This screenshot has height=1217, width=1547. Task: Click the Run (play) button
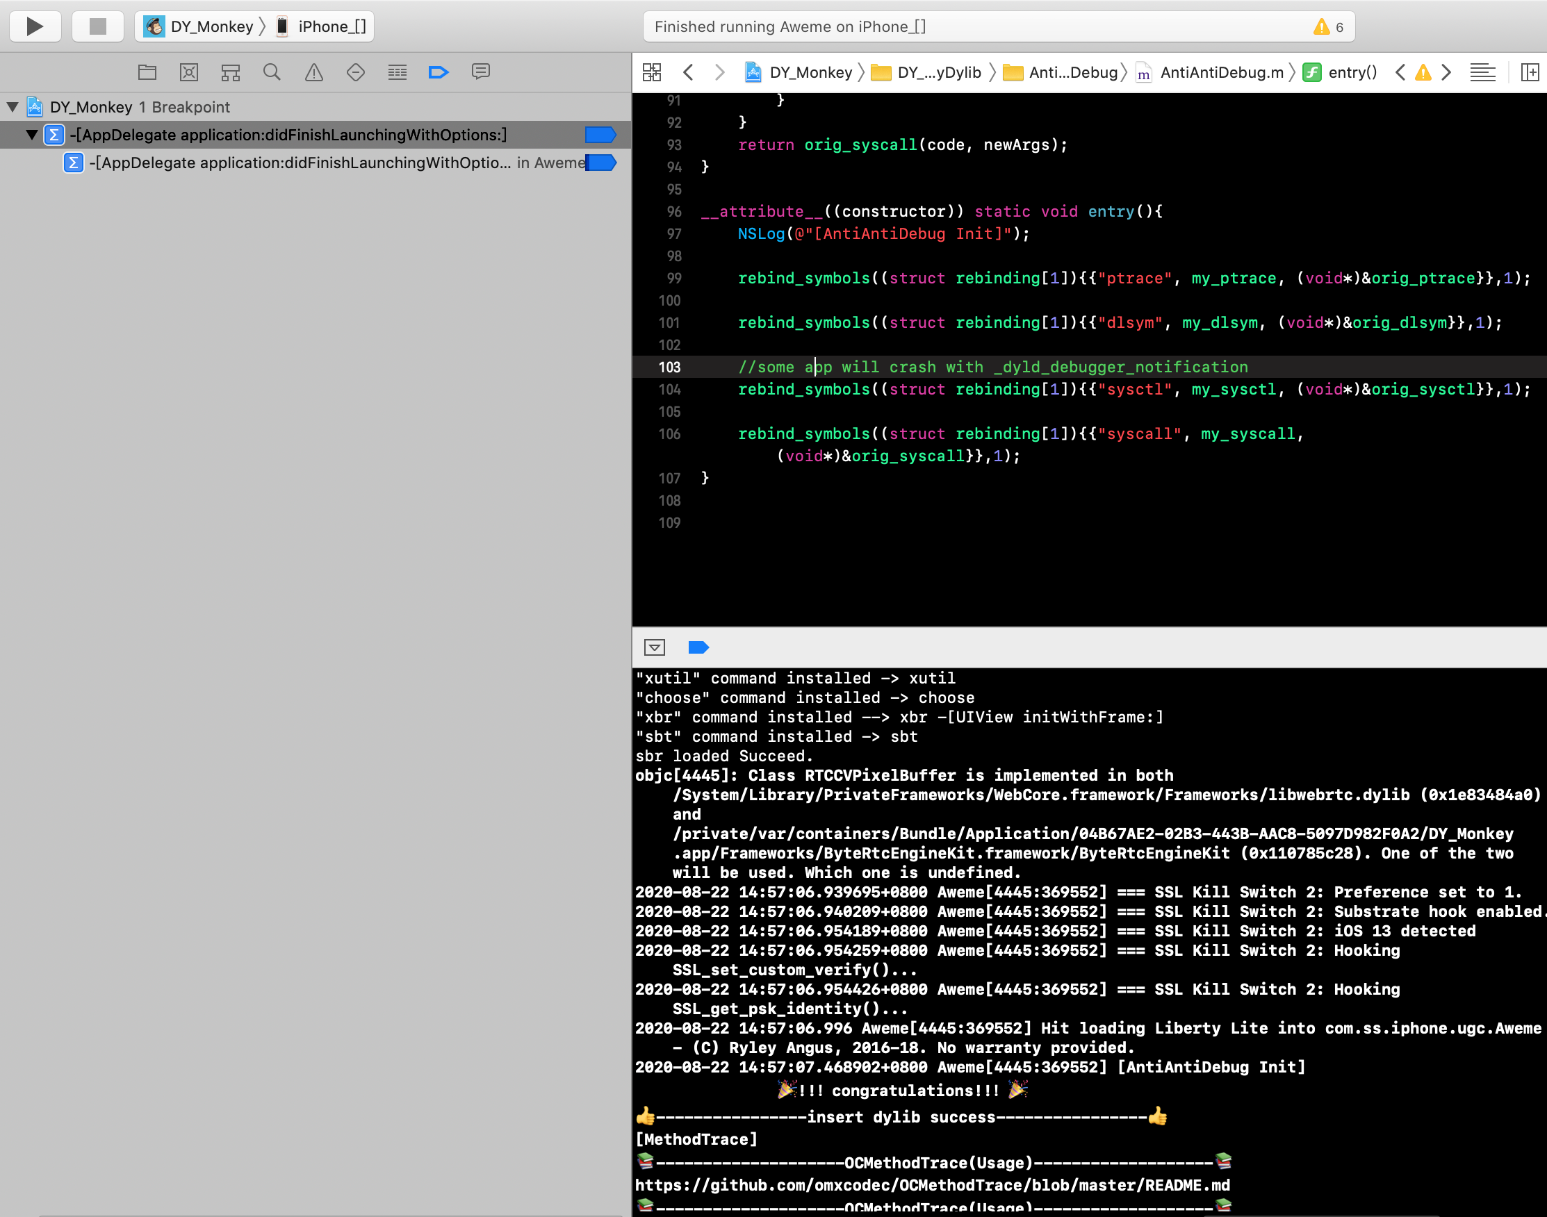pos(35,26)
